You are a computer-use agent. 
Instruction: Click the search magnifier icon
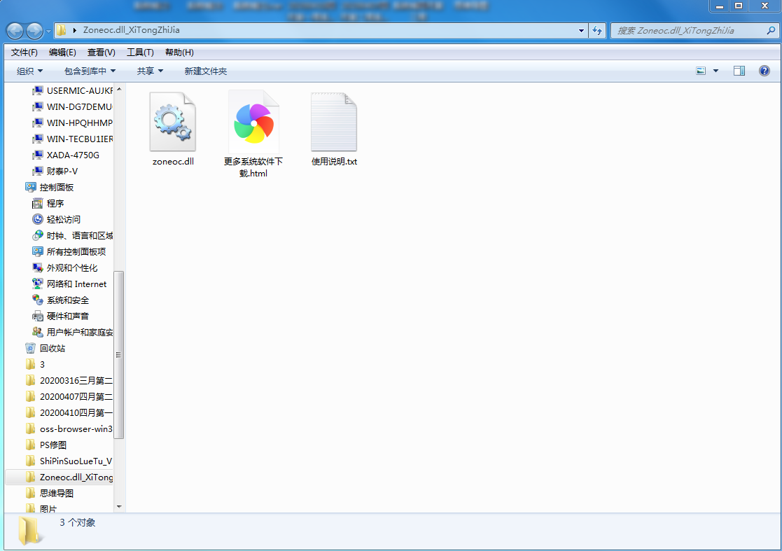pos(771,30)
